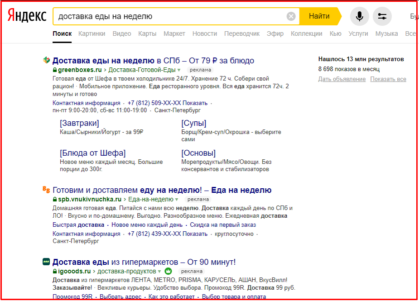Click the Найти search button
This screenshot has height=301, width=419.
point(320,16)
